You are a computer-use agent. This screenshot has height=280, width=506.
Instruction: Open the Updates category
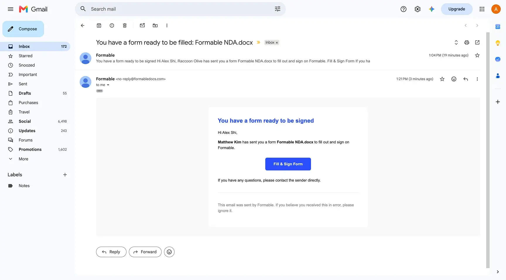pos(35,131)
